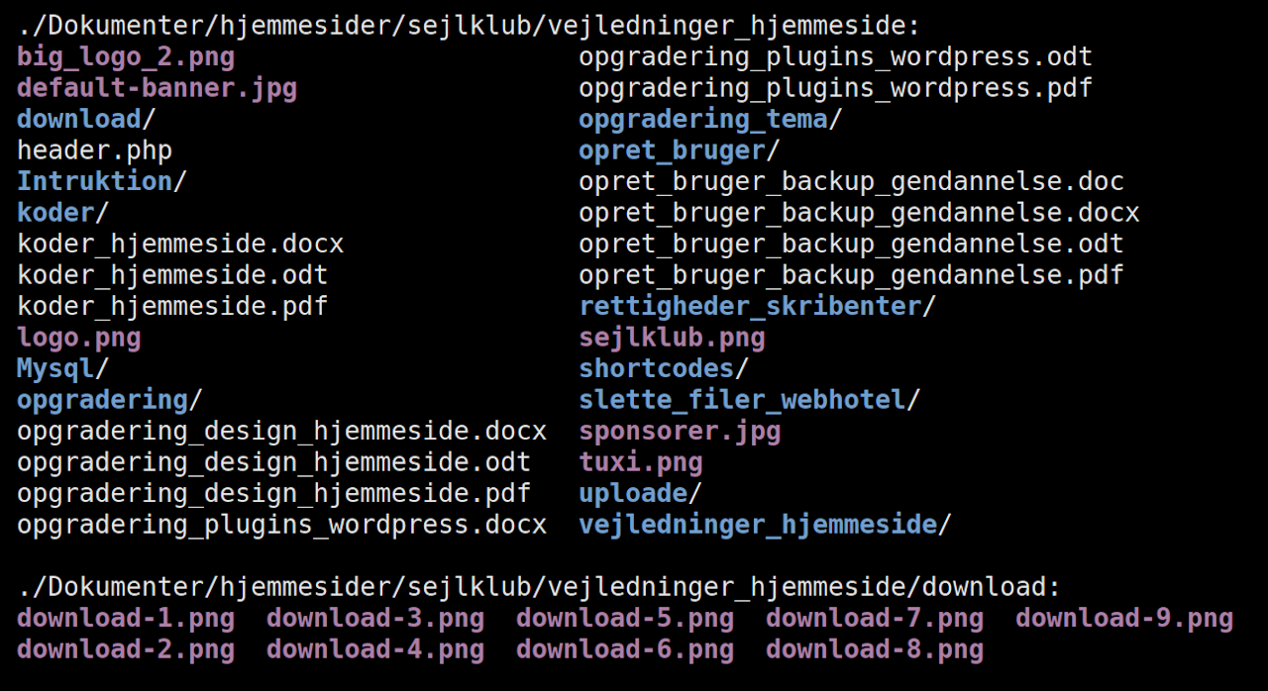The width and height of the screenshot is (1268, 691).
Task: Click on header.php in the listing
Action: click(x=94, y=150)
